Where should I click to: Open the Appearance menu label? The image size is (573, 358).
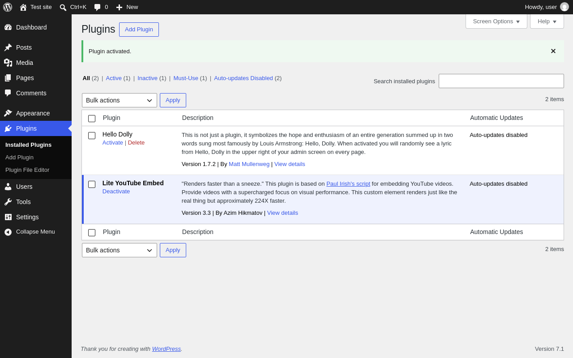click(x=33, y=113)
